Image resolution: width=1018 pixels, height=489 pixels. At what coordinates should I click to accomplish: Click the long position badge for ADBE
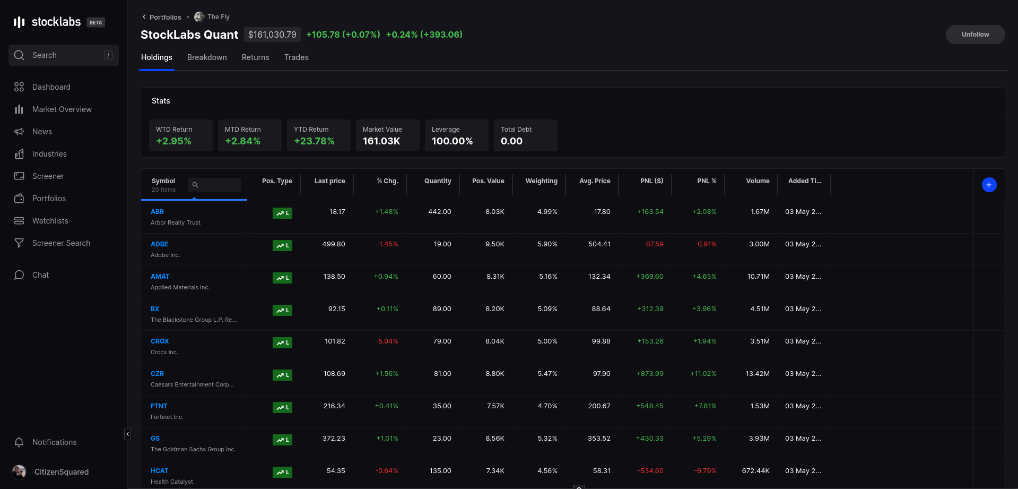pos(282,245)
